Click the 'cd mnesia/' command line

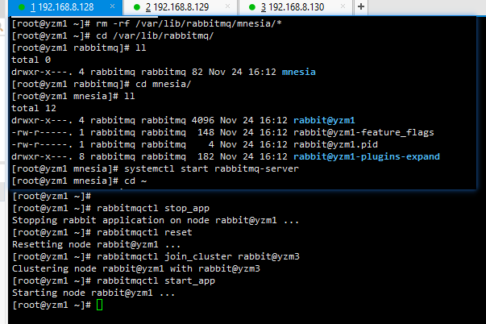(163, 84)
